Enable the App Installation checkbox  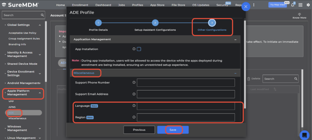139,49
